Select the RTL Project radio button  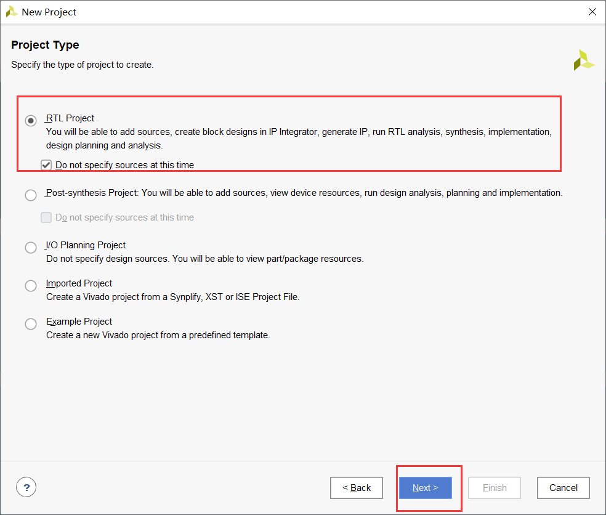coord(31,121)
